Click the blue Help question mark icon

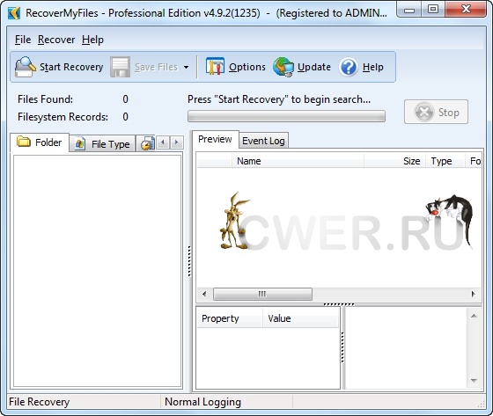click(349, 67)
